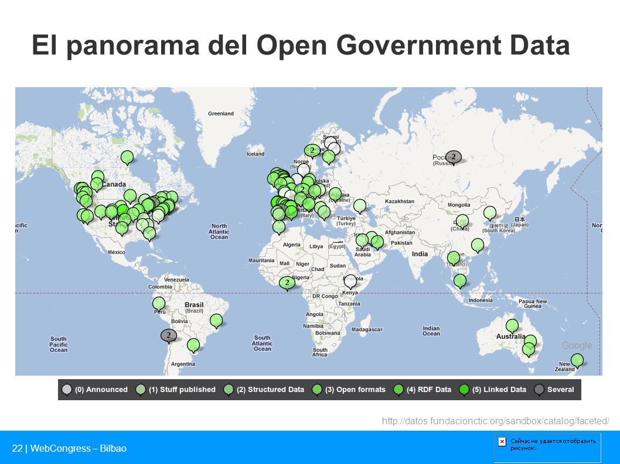Click the slide title 'El panorama del Open Government Data'
The height and width of the screenshot is (464, 620).
301,45
